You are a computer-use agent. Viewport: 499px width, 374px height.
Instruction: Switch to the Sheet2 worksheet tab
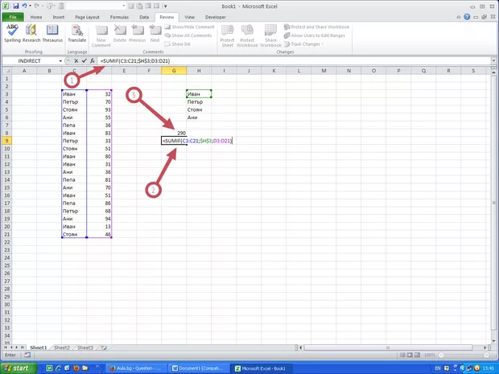click(x=62, y=347)
